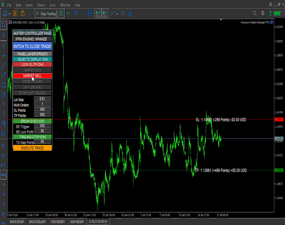Select the D1 timeframe
285x225 pixels.
click(x=3, y=204)
